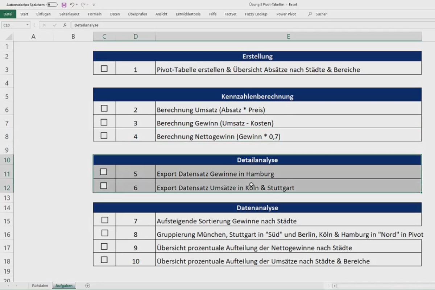The image size is (435, 290).
Task: Select the Aufgaben sheet tab
Action: [x=64, y=286]
